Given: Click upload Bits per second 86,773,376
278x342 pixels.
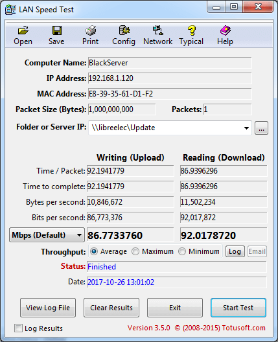Looking at the screenshot, I should coord(130,218).
